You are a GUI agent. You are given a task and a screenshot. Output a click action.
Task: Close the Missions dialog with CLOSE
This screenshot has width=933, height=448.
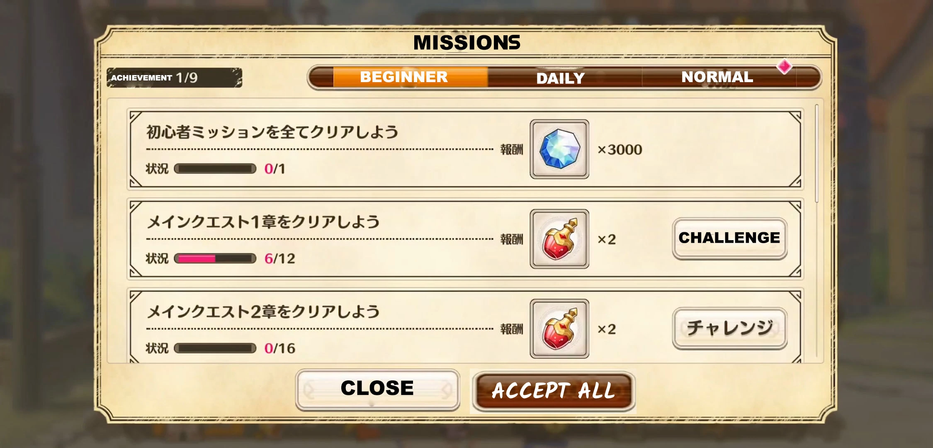[377, 389]
